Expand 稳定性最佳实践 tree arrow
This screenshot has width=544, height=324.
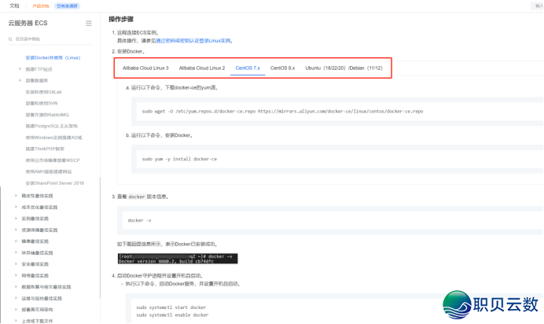[x=16, y=196]
